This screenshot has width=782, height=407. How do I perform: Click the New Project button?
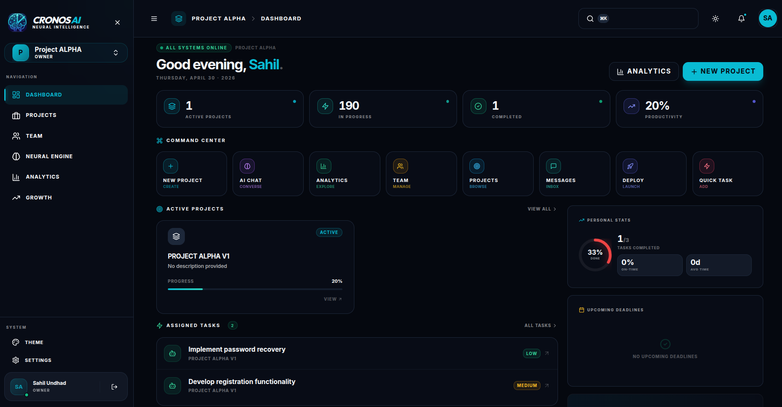pos(723,71)
